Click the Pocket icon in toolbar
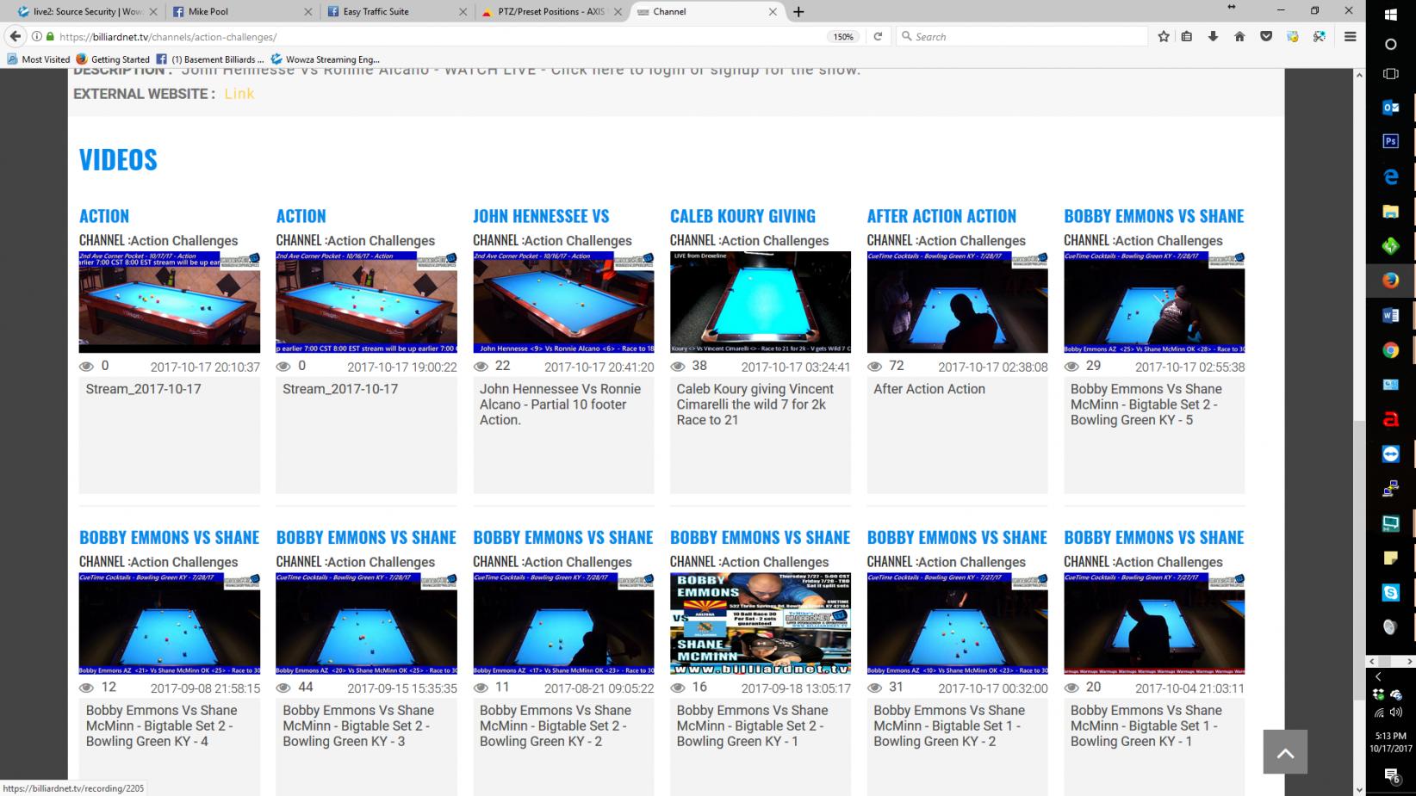The image size is (1416, 796). 1266,36
